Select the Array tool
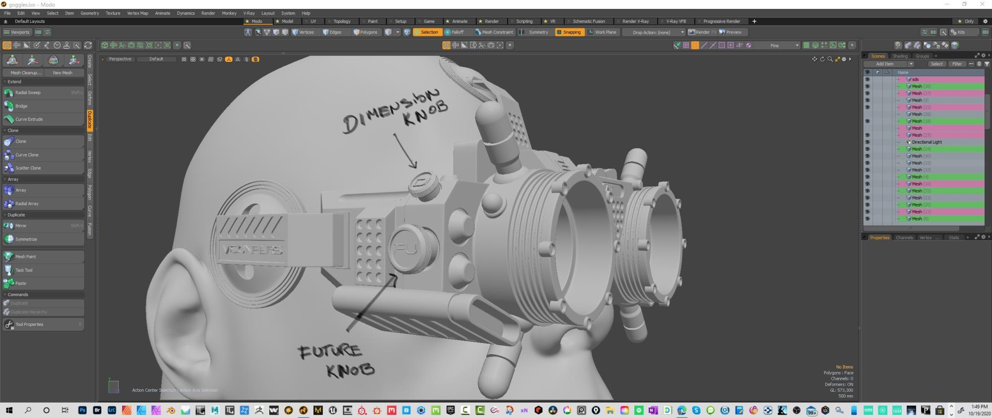Screen dimensions: 992x418 [43, 190]
